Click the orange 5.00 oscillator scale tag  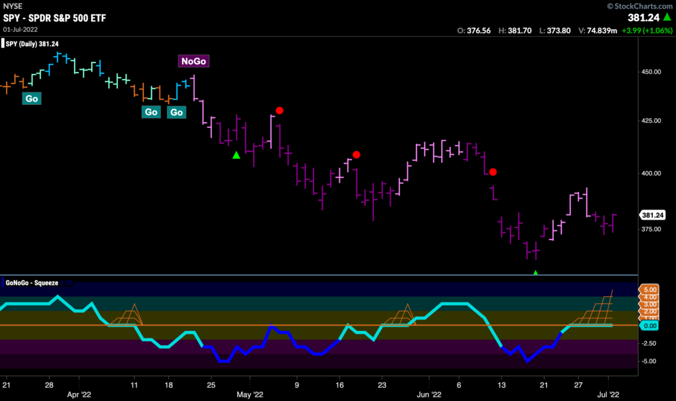click(650, 290)
